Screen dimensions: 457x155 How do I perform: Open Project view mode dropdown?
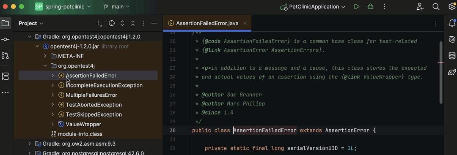(x=31, y=23)
